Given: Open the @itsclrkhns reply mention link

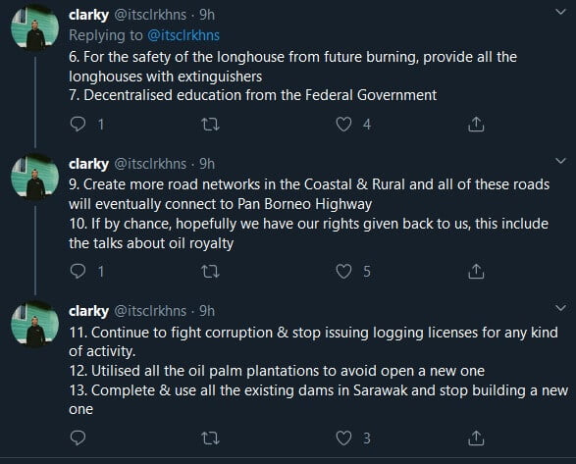Looking at the screenshot, I should [x=183, y=35].
